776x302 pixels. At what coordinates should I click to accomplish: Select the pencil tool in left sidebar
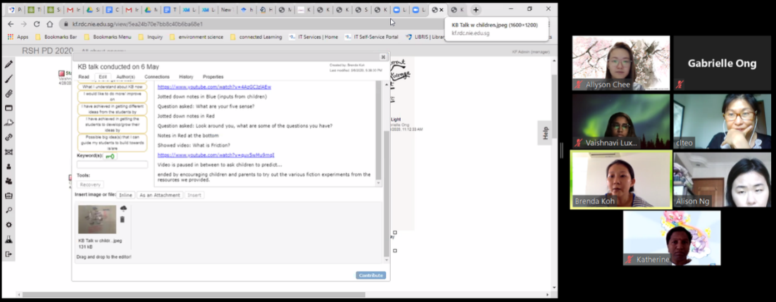tap(9, 64)
